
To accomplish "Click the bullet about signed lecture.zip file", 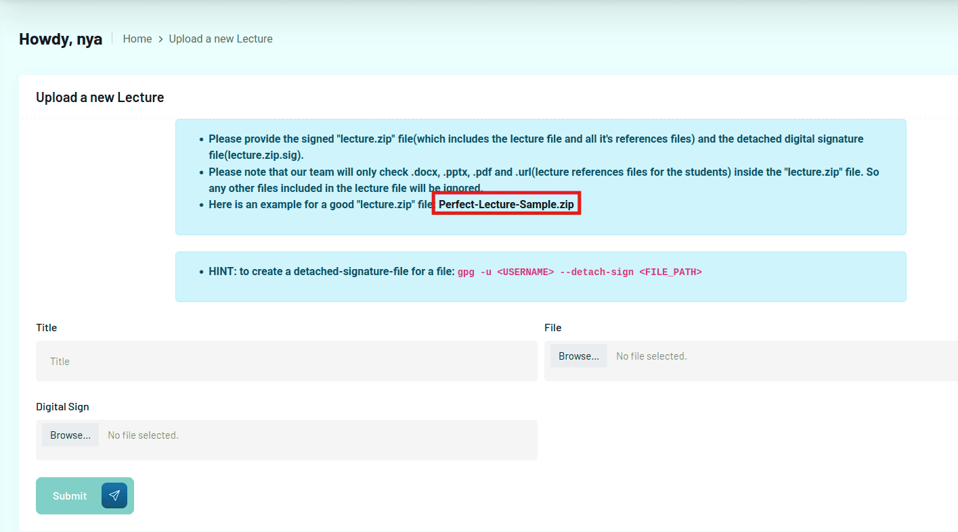I will point(535,139).
